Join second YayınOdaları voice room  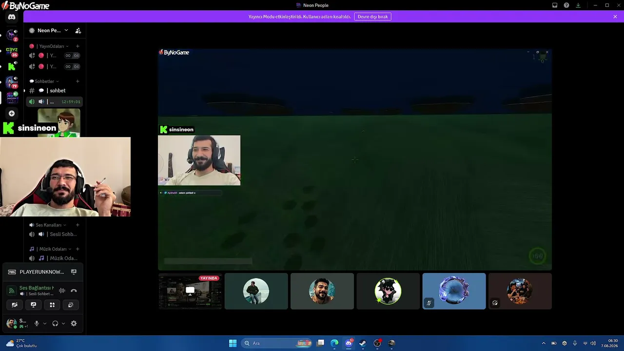(x=54, y=66)
